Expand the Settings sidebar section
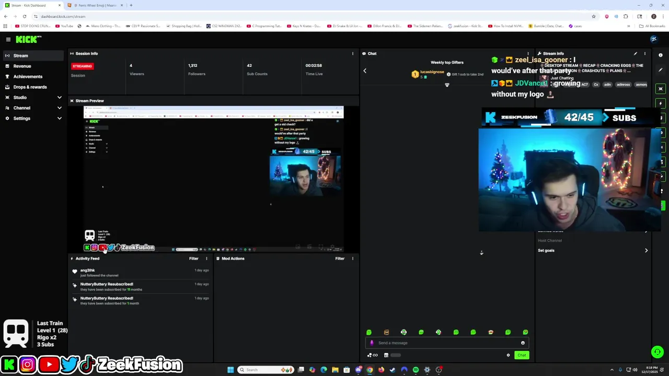 (33, 118)
